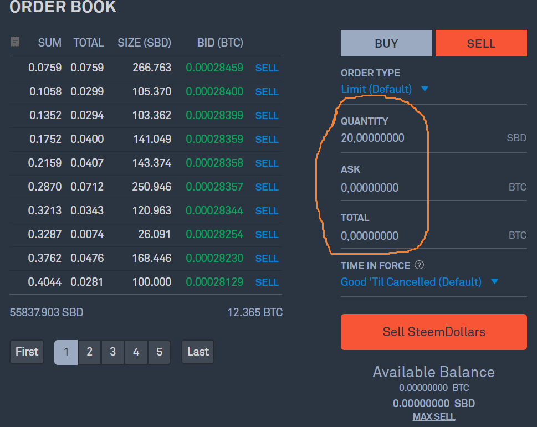
Task: Open Time In Force help question mark
Action: coord(419,265)
